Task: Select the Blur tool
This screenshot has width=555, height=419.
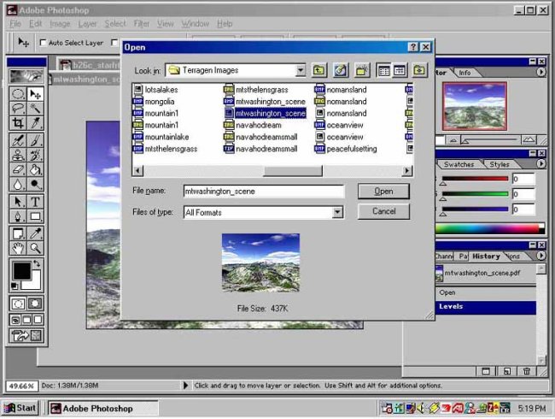Action: (x=18, y=184)
